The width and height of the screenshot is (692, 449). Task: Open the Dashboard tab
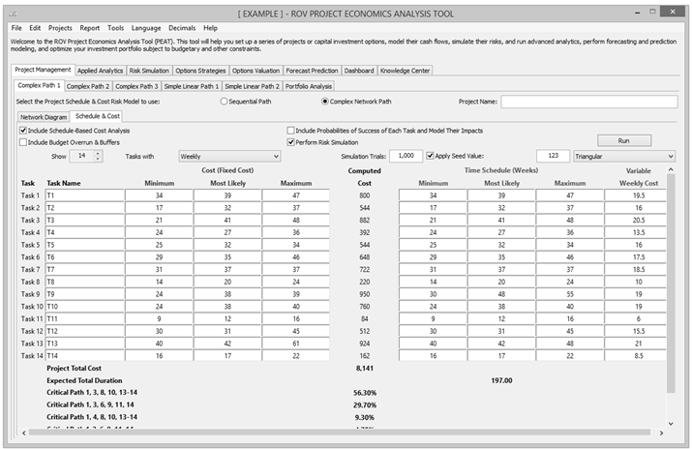tap(359, 71)
